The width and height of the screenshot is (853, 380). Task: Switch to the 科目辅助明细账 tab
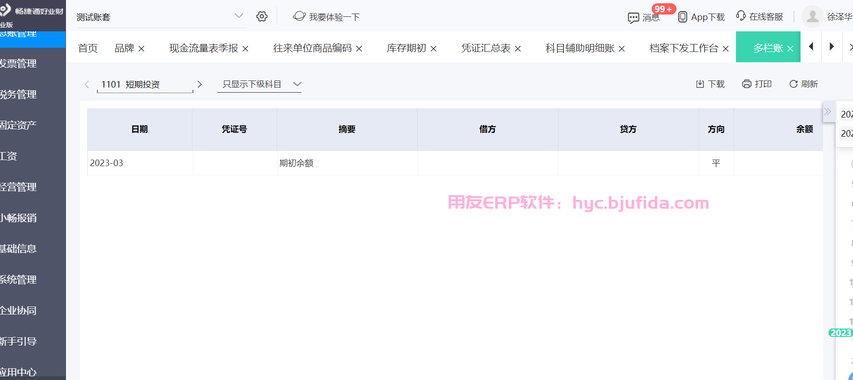[x=580, y=48]
